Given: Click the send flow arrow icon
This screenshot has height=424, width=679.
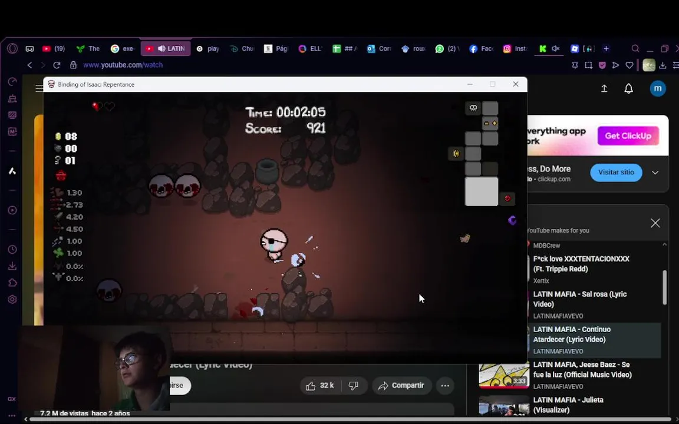Looking at the screenshot, I should pyautogui.click(x=616, y=65).
